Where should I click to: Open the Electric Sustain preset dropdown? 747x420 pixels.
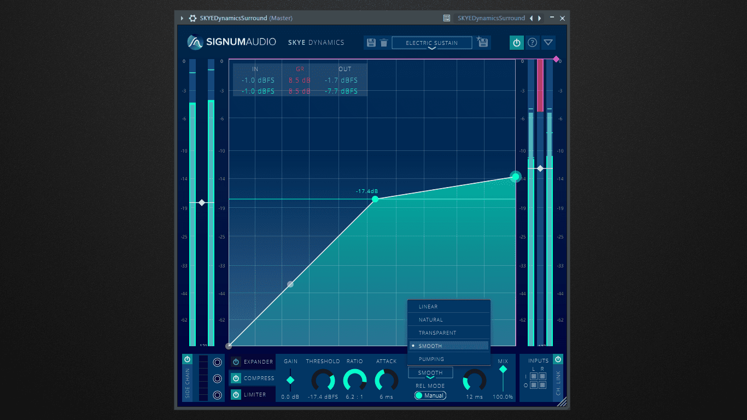[x=432, y=43]
